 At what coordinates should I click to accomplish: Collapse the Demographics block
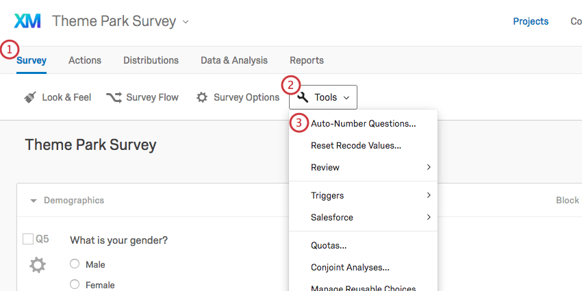(33, 201)
